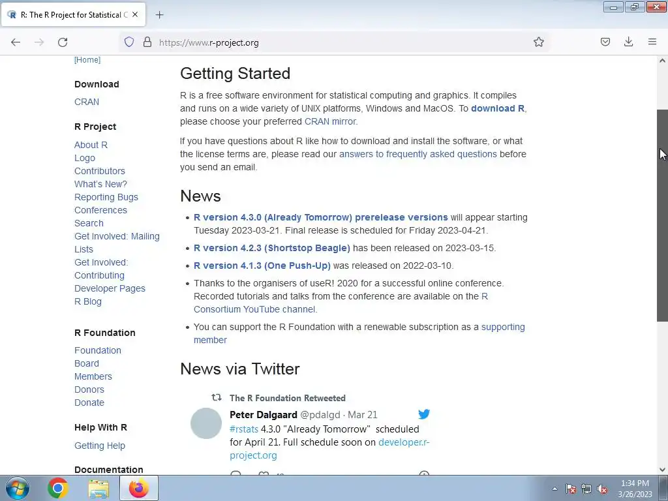Open the Search link in sidebar

point(89,223)
